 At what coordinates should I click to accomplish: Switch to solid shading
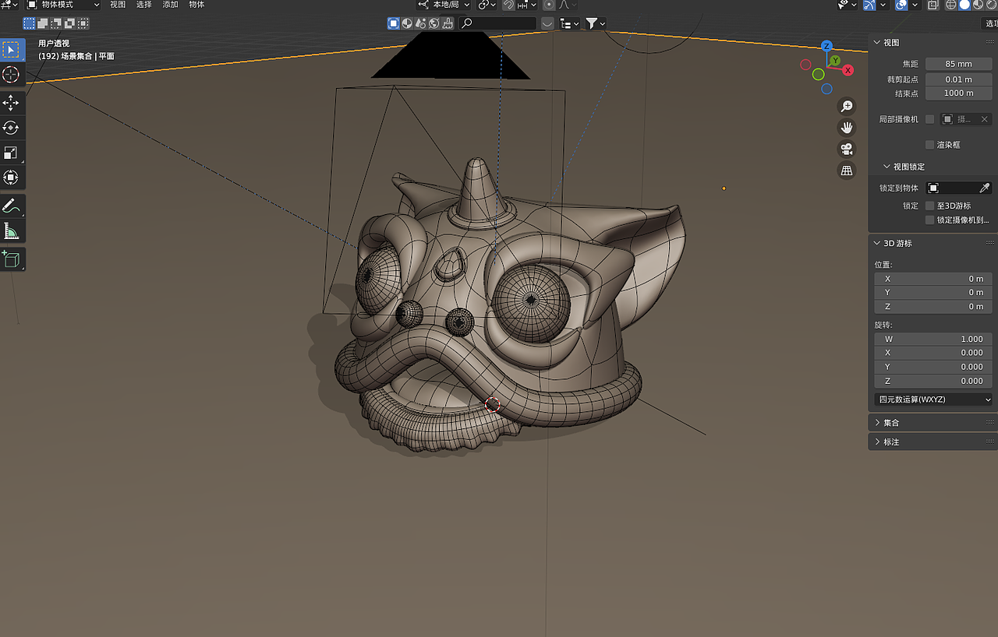pyautogui.click(x=964, y=5)
